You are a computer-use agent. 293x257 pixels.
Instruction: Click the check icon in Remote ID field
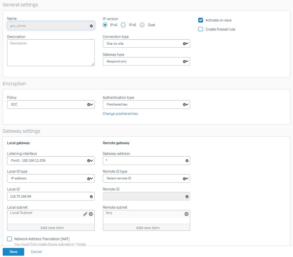(187, 197)
